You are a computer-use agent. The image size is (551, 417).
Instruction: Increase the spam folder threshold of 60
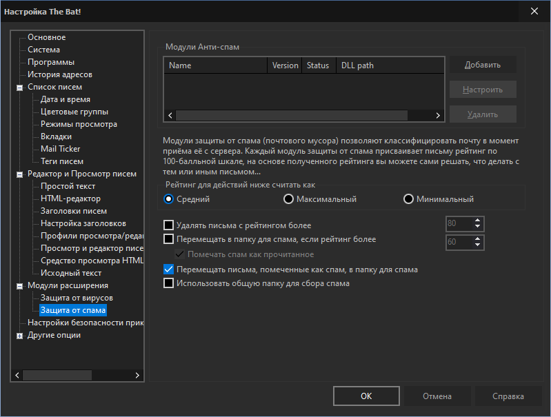click(478, 239)
